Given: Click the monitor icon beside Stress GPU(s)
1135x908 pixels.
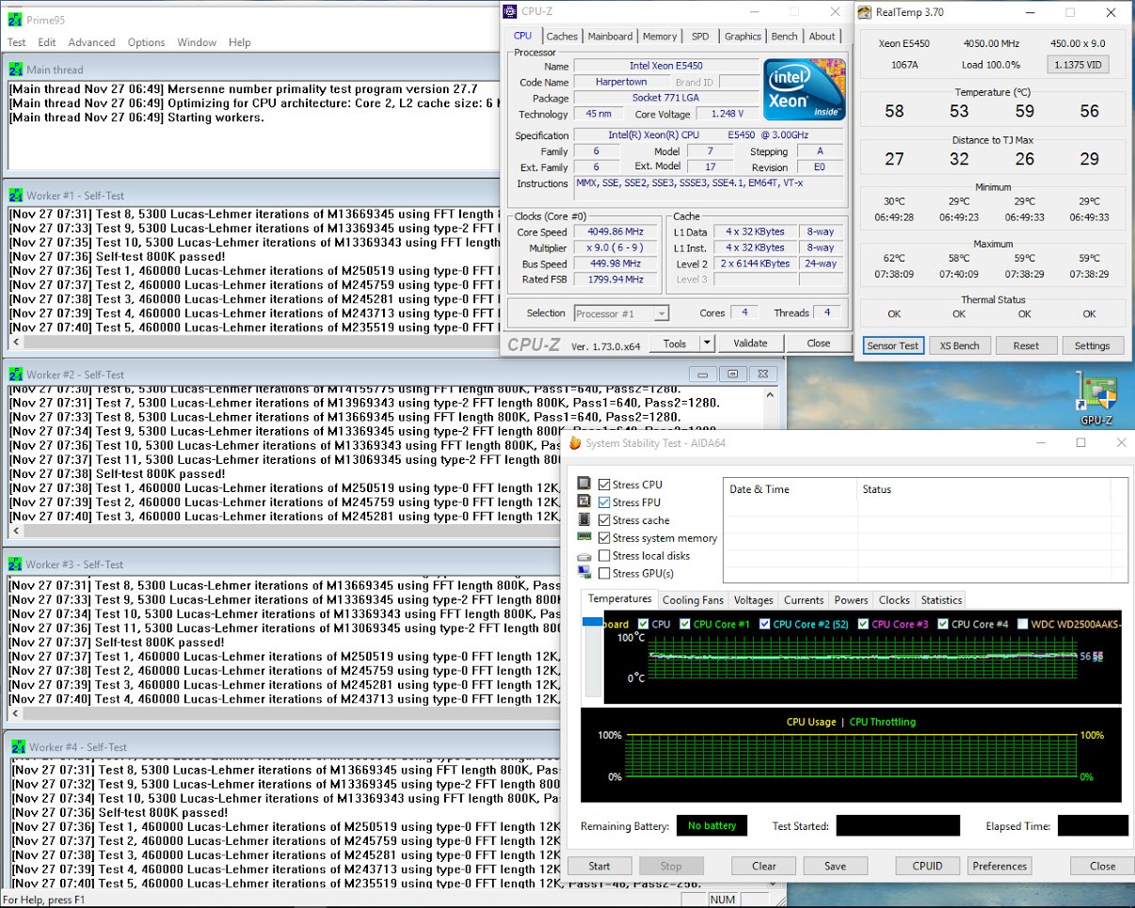Looking at the screenshot, I should pyautogui.click(x=584, y=573).
